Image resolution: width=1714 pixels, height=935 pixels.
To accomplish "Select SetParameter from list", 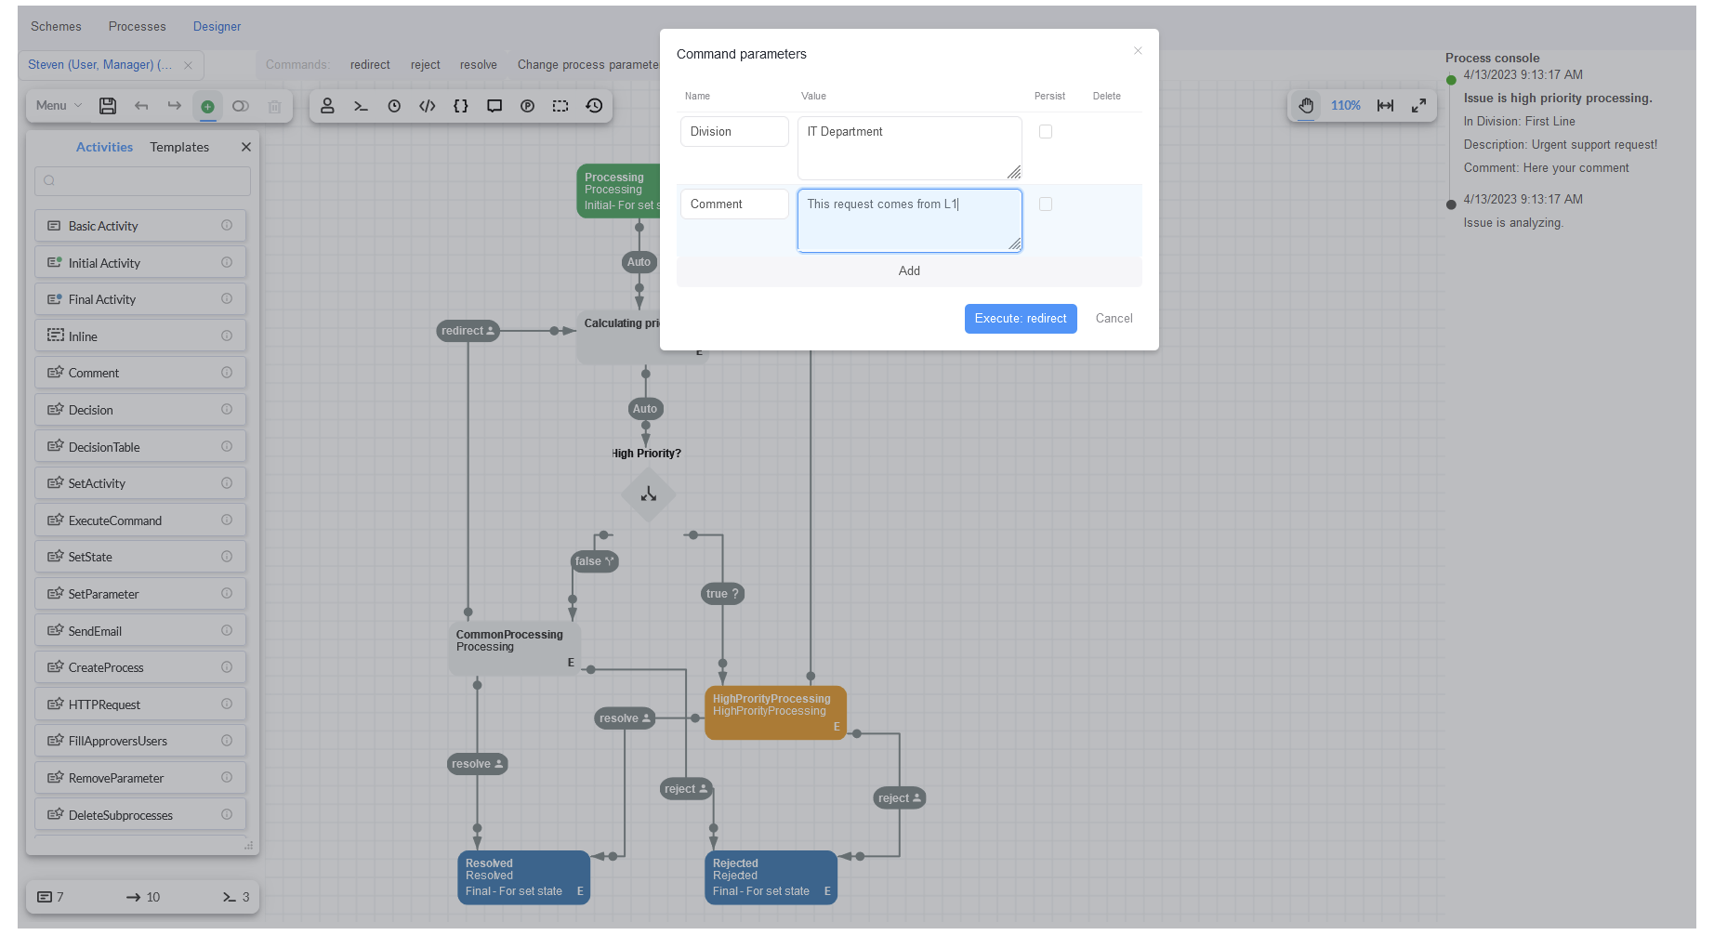I will 140,594.
